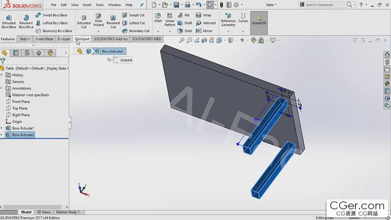Choose the Lofted Cut command
The height and width of the screenshot is (220, 391).
click(x=133, y=23)
